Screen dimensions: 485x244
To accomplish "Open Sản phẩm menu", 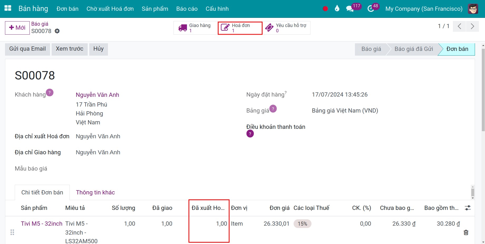I will click(x=155, y=9).
